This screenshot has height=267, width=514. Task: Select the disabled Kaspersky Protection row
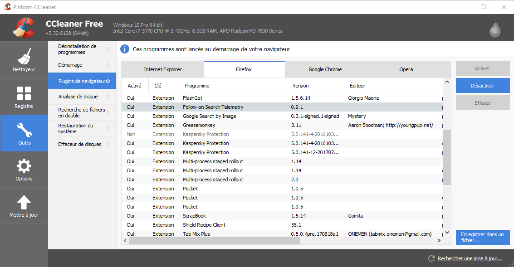coord(282,134)
